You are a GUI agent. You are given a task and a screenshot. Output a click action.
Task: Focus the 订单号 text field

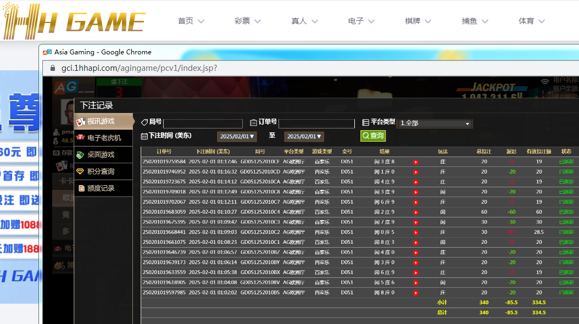pyautogui.click(x=316, y=124)
